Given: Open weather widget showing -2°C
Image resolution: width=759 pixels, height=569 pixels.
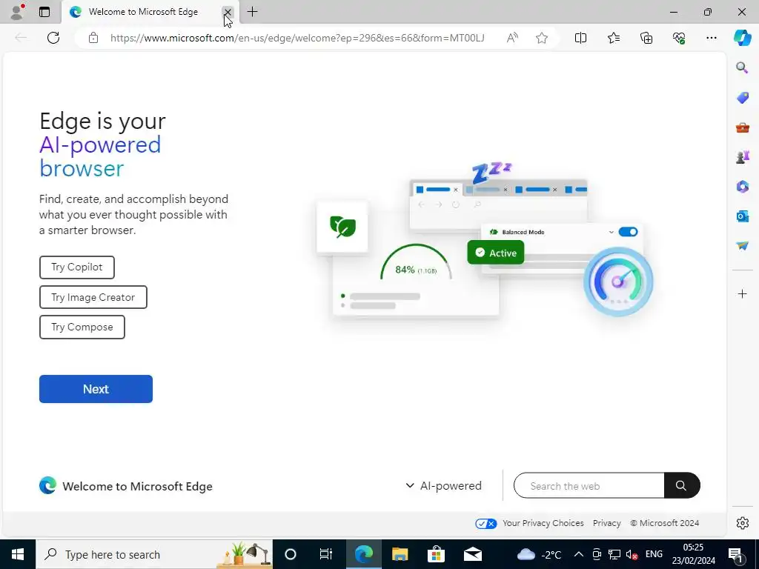Looking at the screenshot, I should 540,554.
